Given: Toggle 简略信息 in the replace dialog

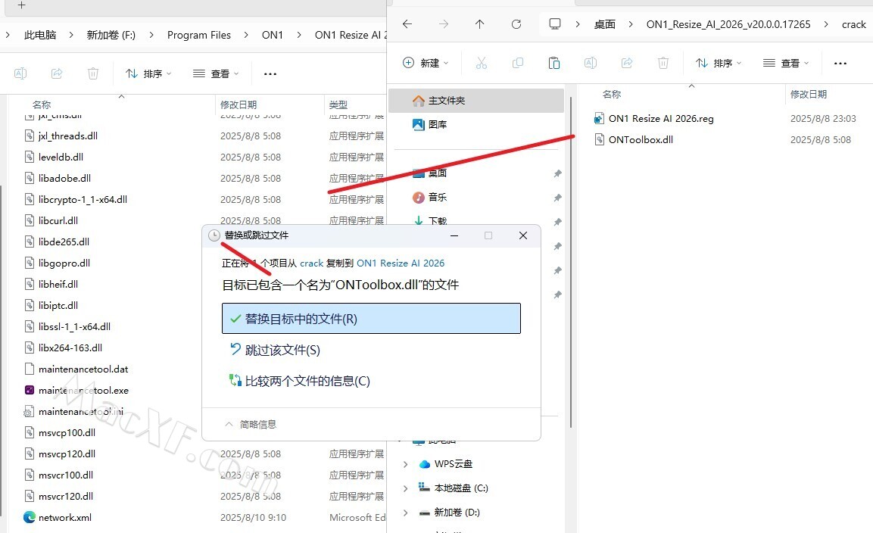Looking at the screenshot, I should 251,425.
